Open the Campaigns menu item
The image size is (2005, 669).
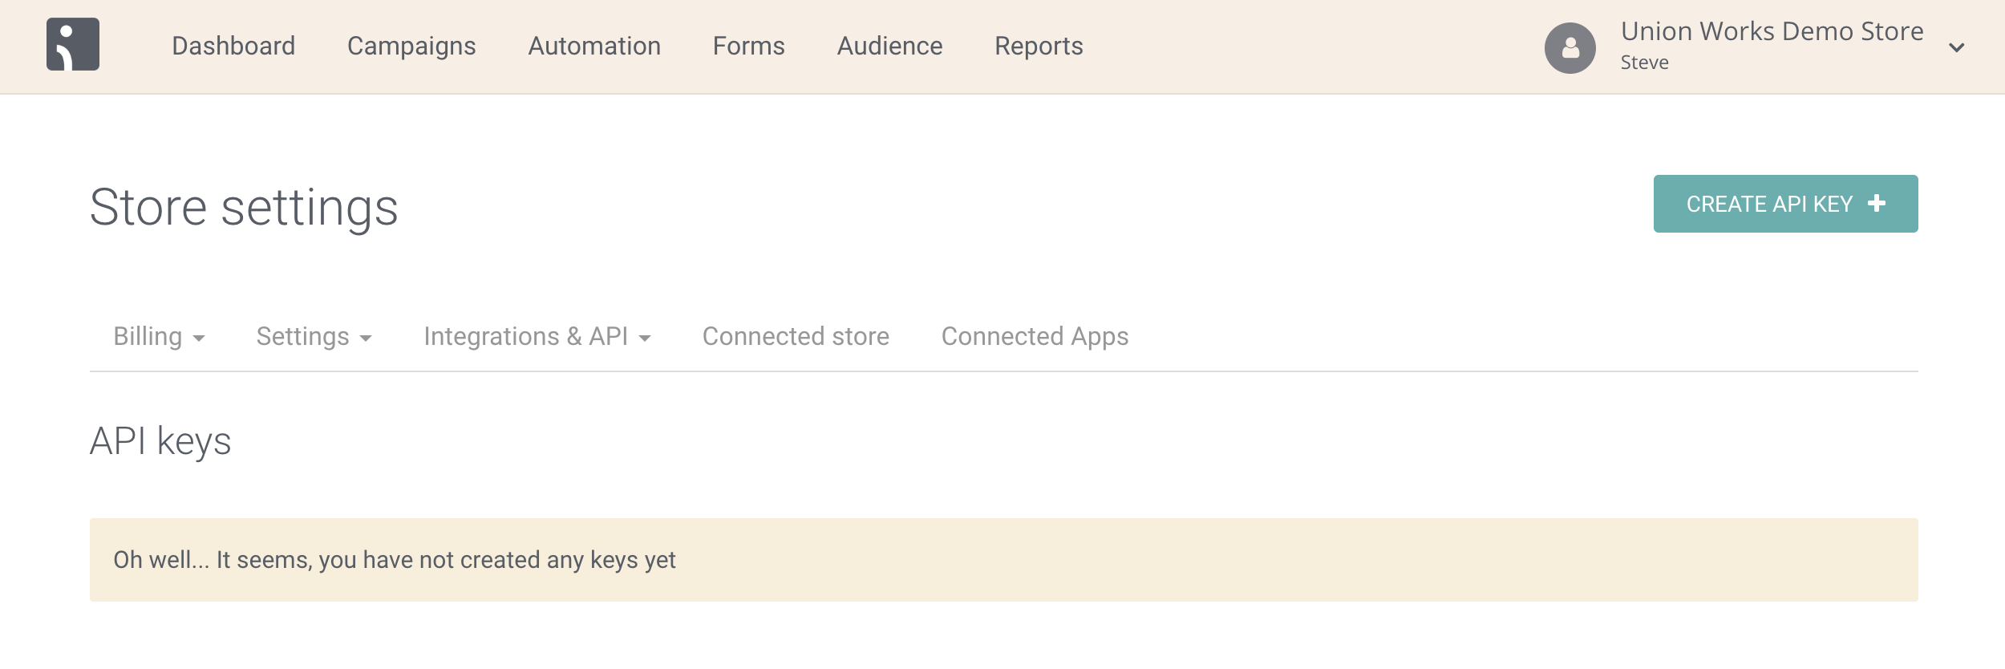coord(411,47)
